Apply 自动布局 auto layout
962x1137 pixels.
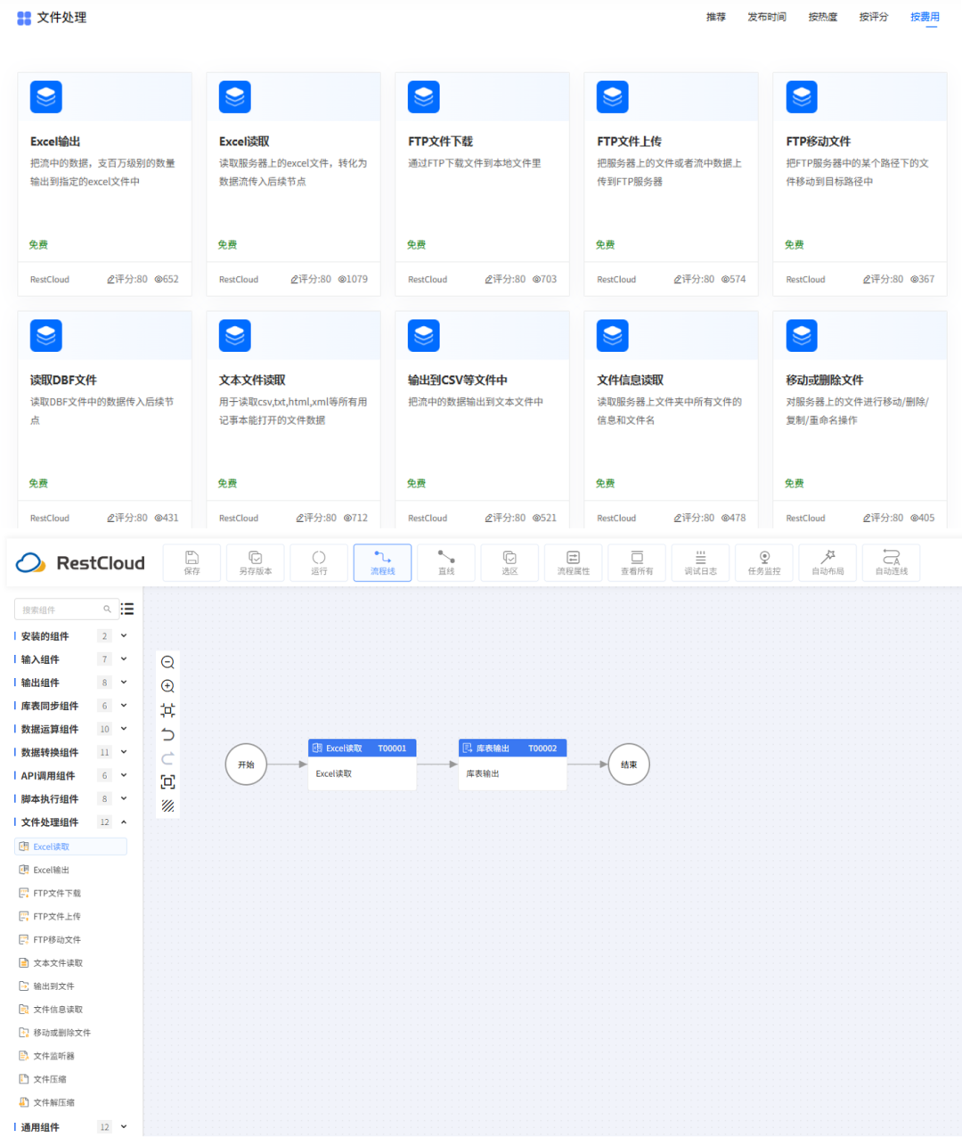[x=827, y=562]
